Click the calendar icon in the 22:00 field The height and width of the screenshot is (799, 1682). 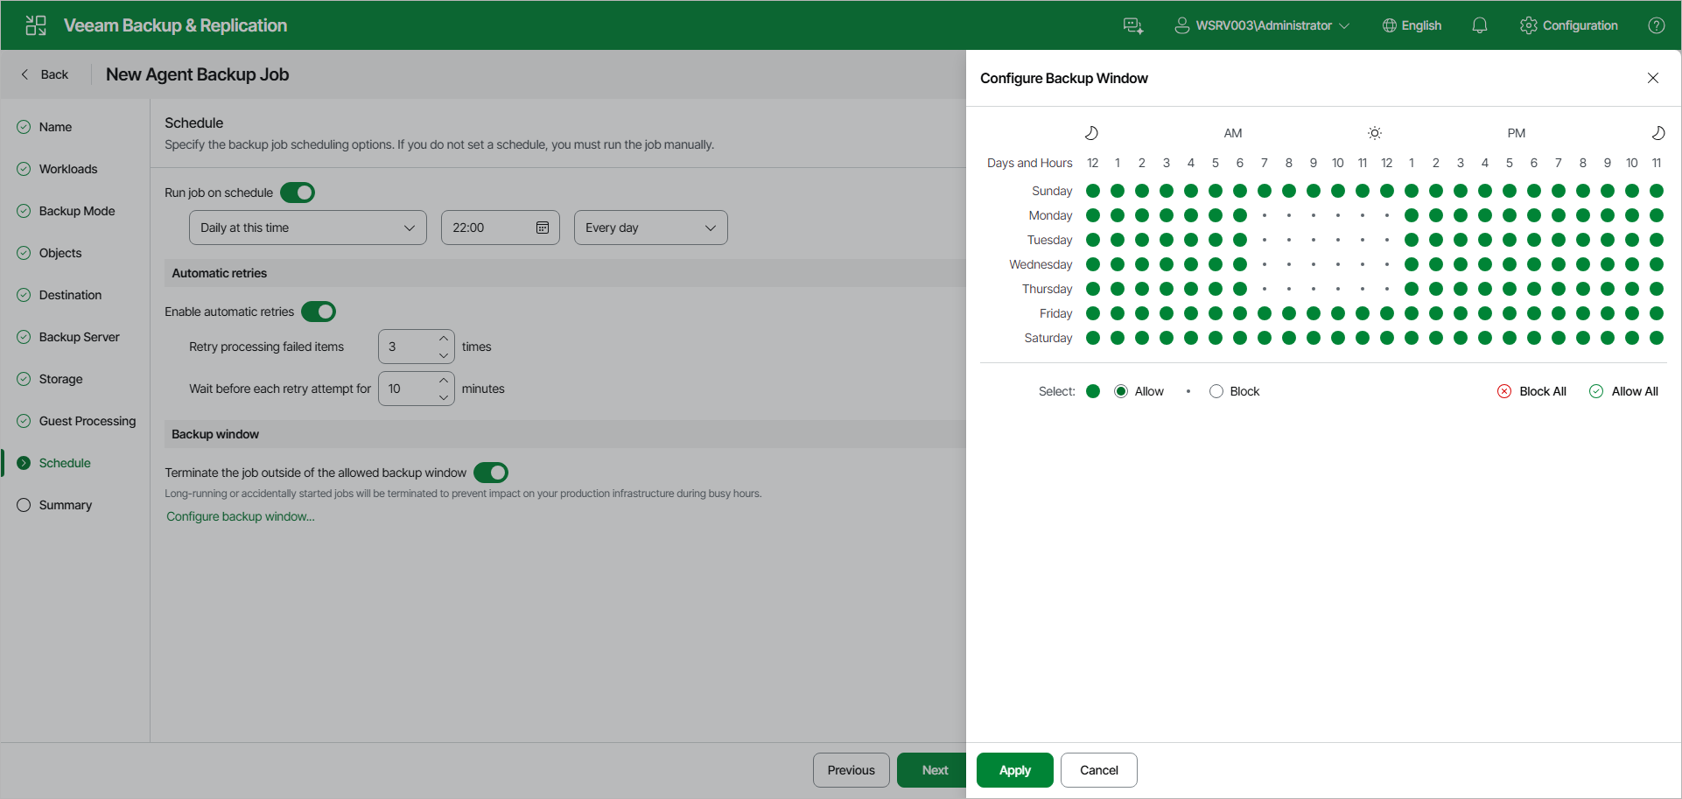click(x=543, y=228)
